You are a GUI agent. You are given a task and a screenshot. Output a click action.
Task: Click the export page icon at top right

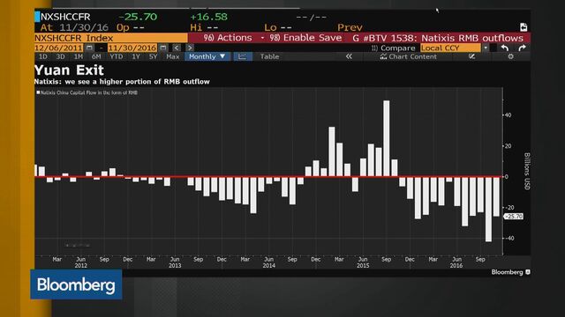[524, 27]
